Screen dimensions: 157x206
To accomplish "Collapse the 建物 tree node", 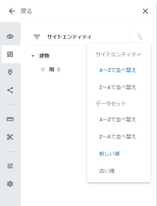I will [x=33, y=56].
